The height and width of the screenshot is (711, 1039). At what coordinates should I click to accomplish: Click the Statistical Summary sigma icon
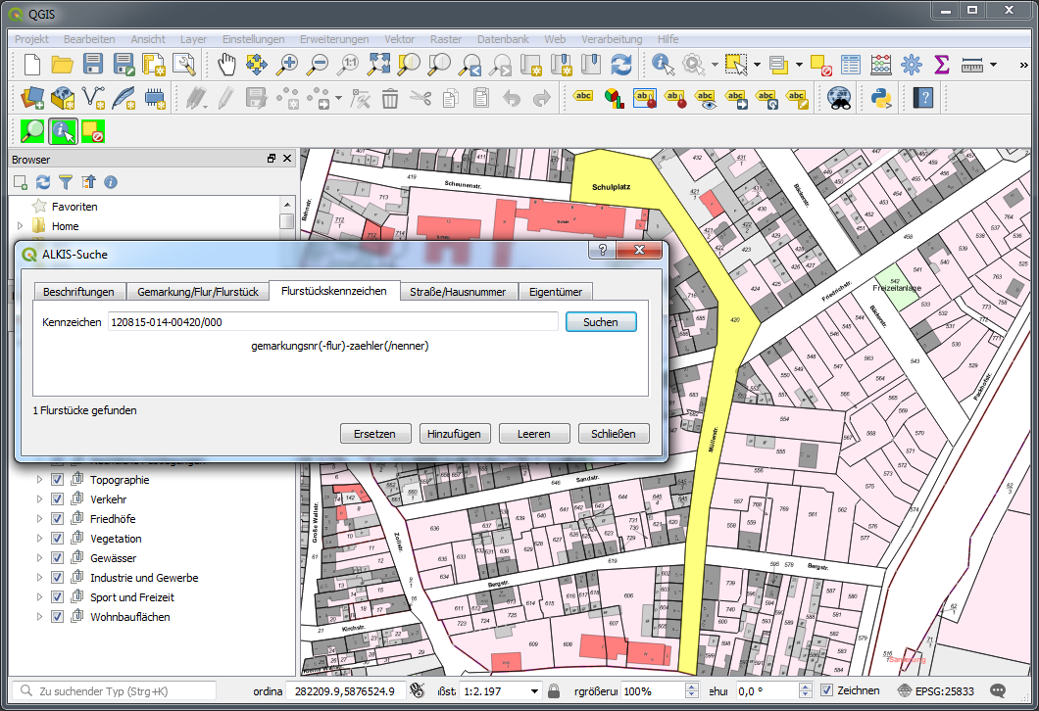pos(942,65)
